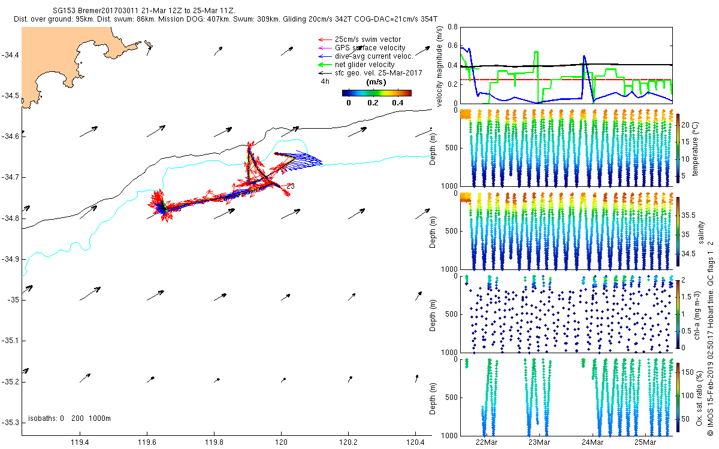Click the velocity (m/s) color scale bar
The height and width of the screenshot is (449, 719).
pos(376,93)
